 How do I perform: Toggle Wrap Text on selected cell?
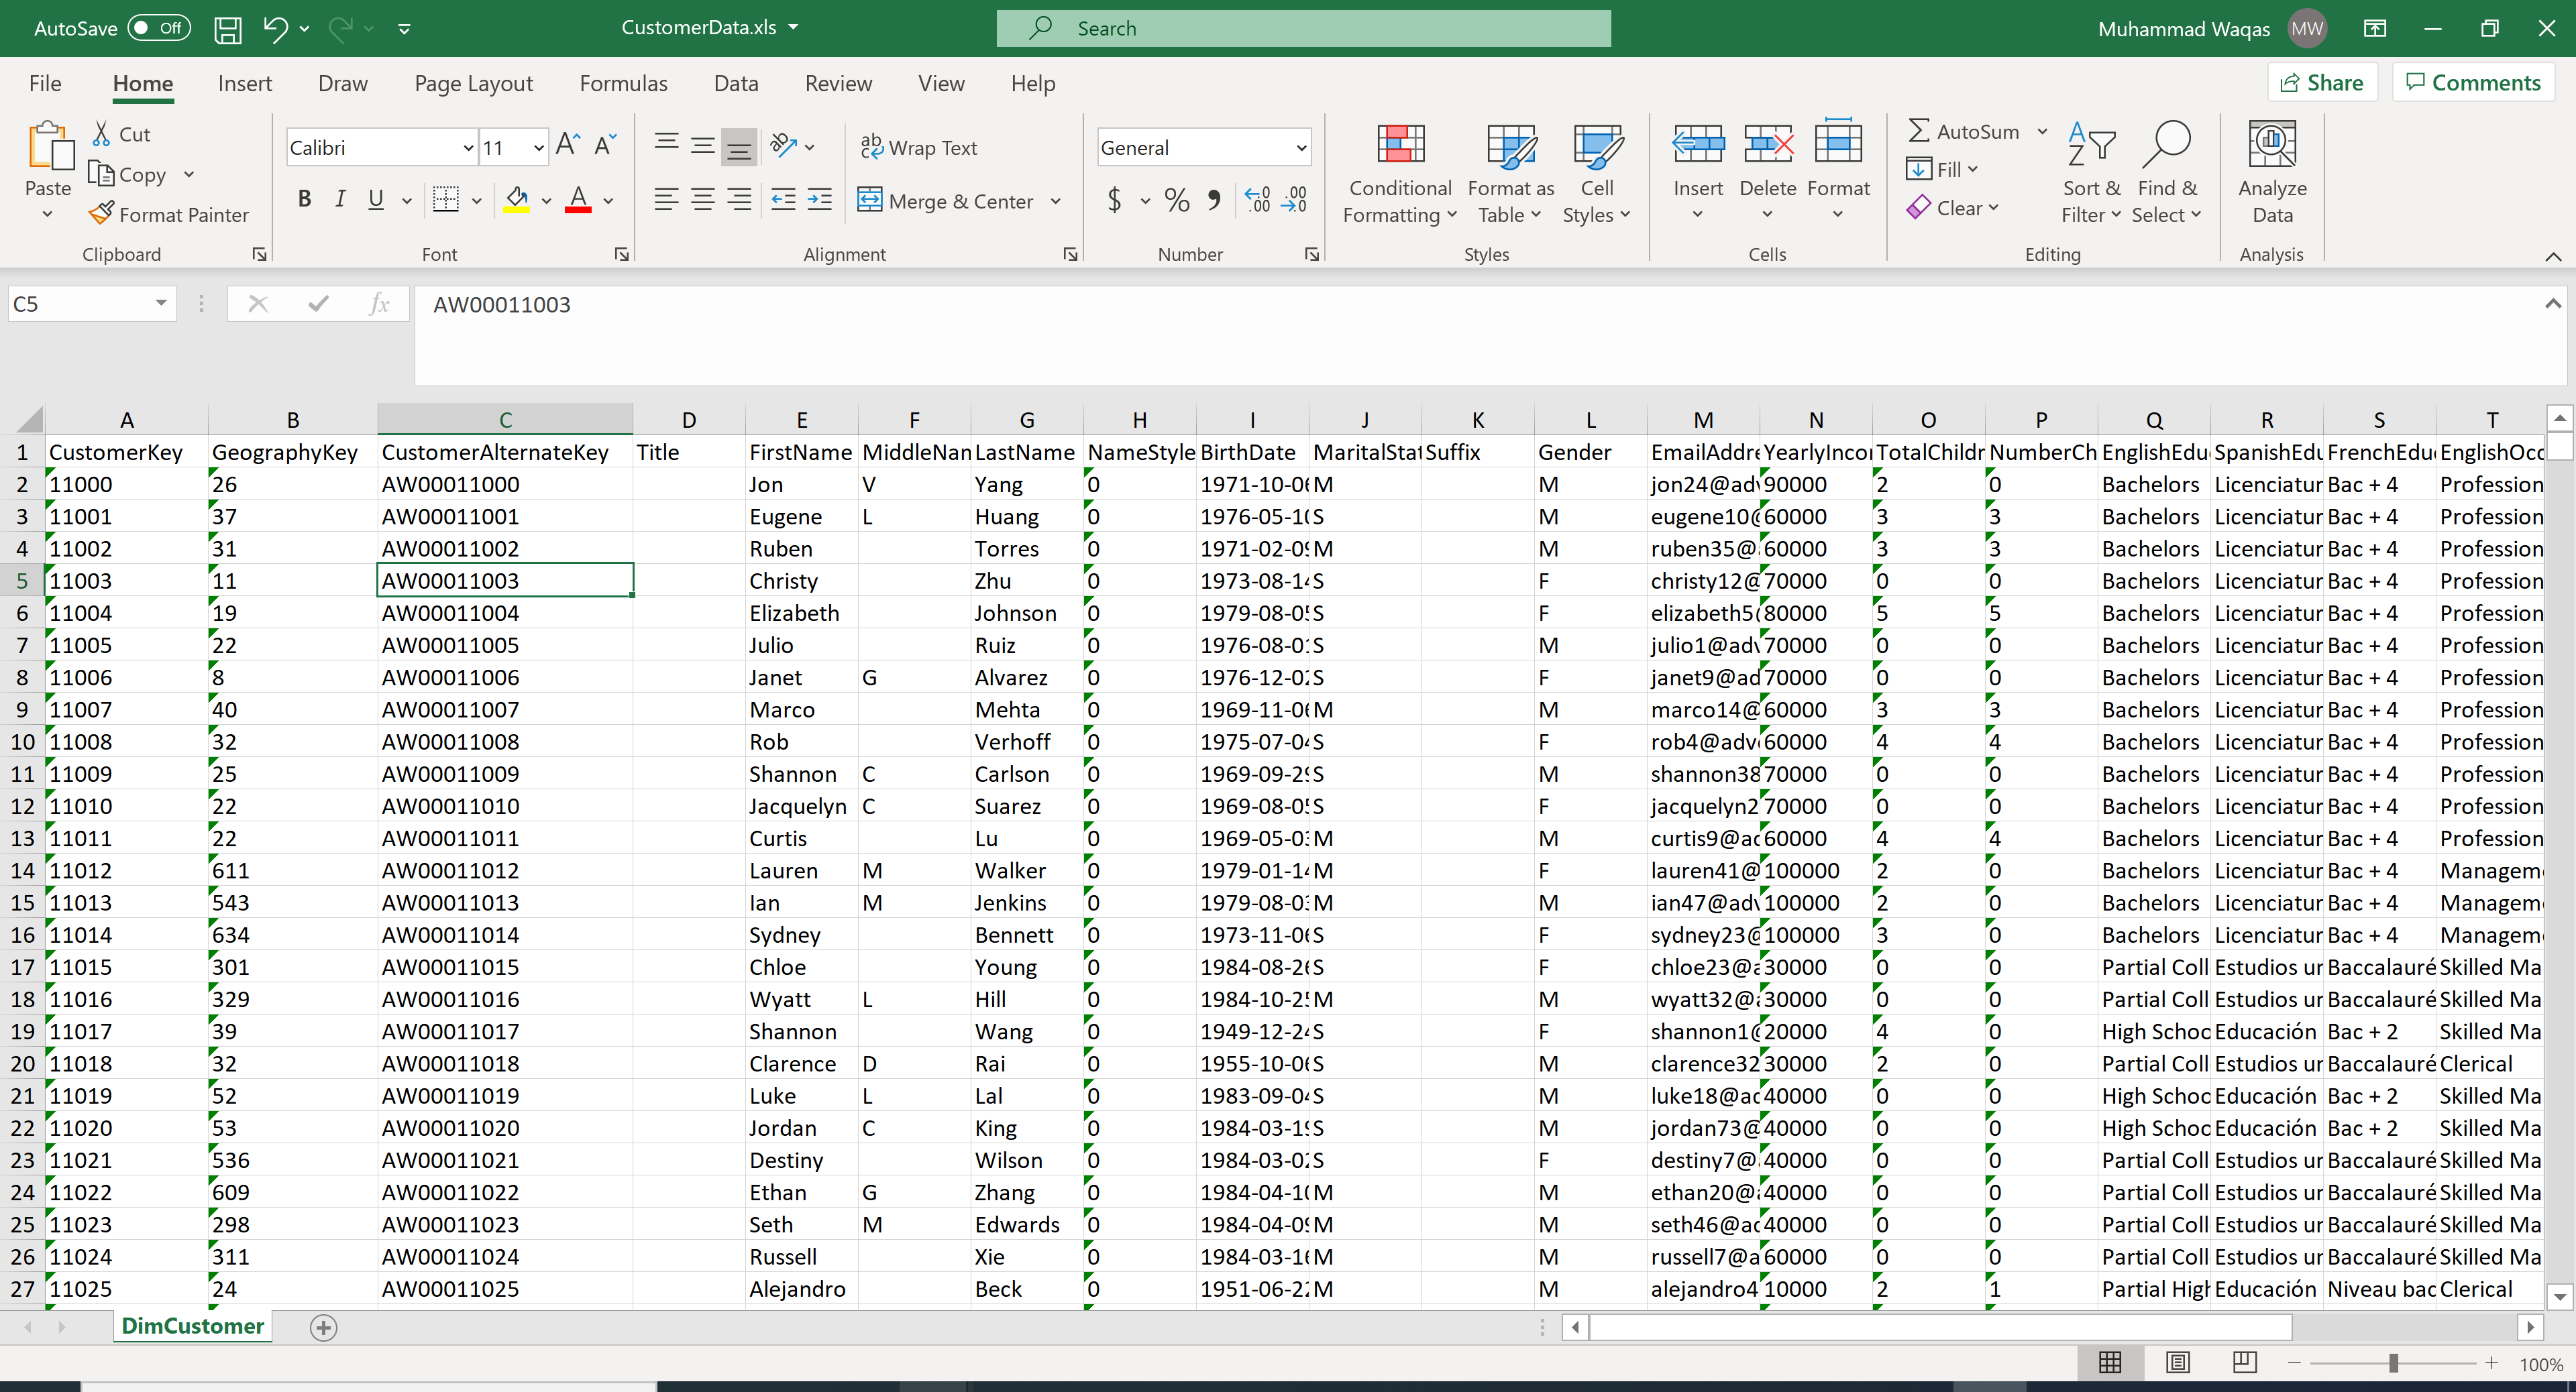(x=919, y=148)
